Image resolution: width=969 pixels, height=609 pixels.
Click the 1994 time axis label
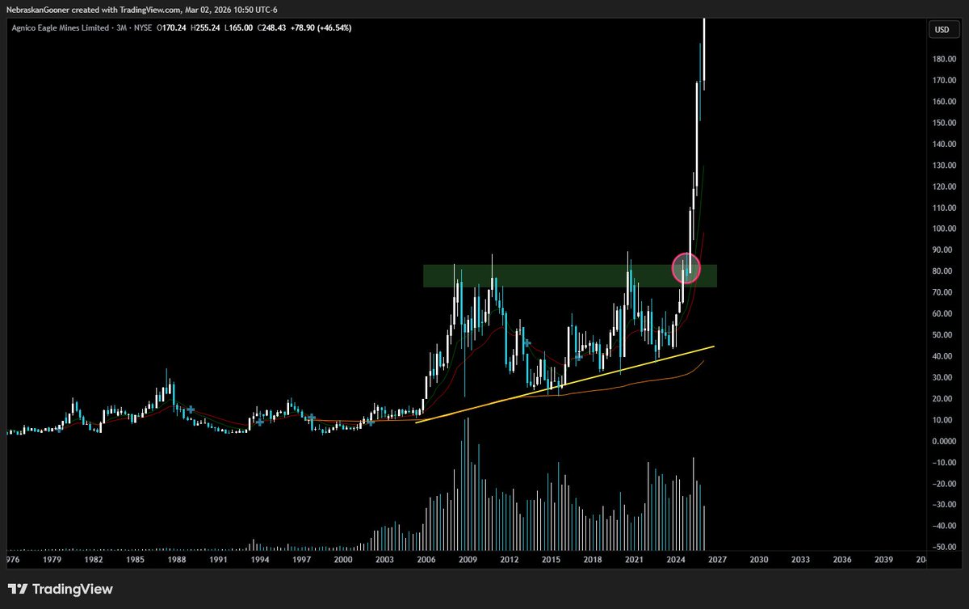coord(260,559)
